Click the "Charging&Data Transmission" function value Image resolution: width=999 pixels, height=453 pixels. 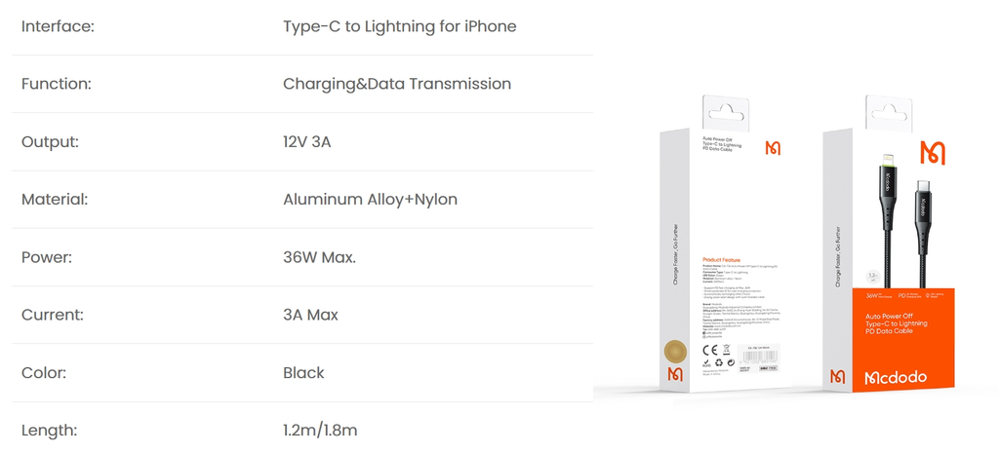[396, 84]
